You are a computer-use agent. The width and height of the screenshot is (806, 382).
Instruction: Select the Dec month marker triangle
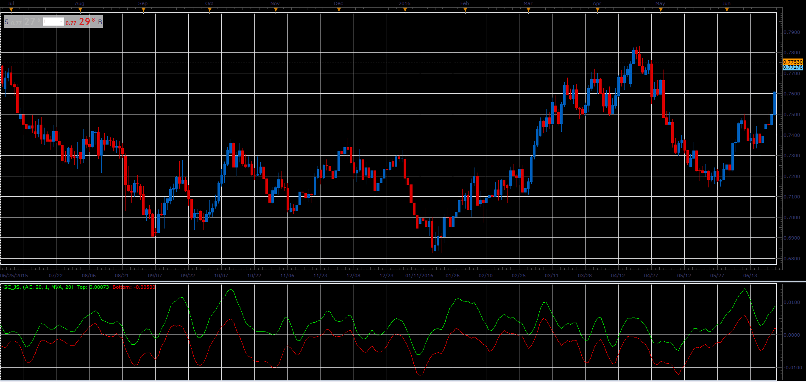tap(339, 9)
